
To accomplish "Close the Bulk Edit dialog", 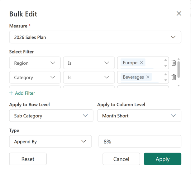I will 179,13.
